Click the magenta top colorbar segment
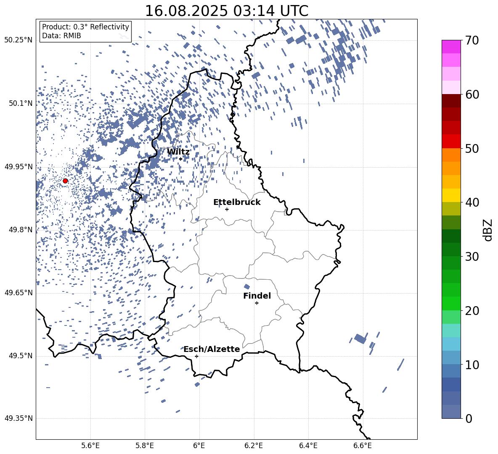Viewport: 498px width, 454px height. click(x=451, y=47)
